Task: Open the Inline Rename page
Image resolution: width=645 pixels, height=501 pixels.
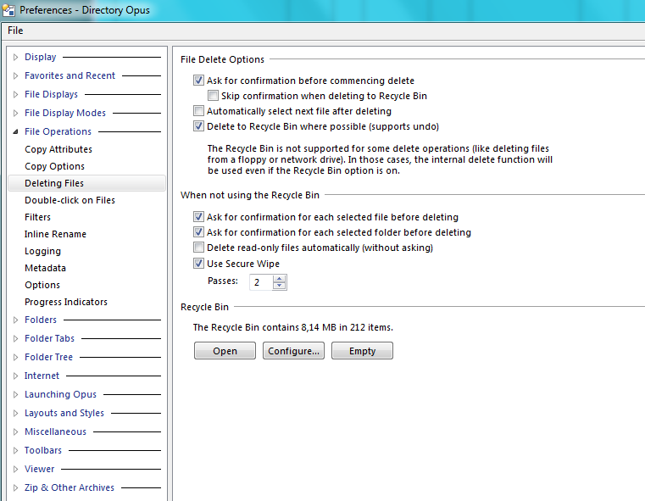Action: tap(55, 234)
